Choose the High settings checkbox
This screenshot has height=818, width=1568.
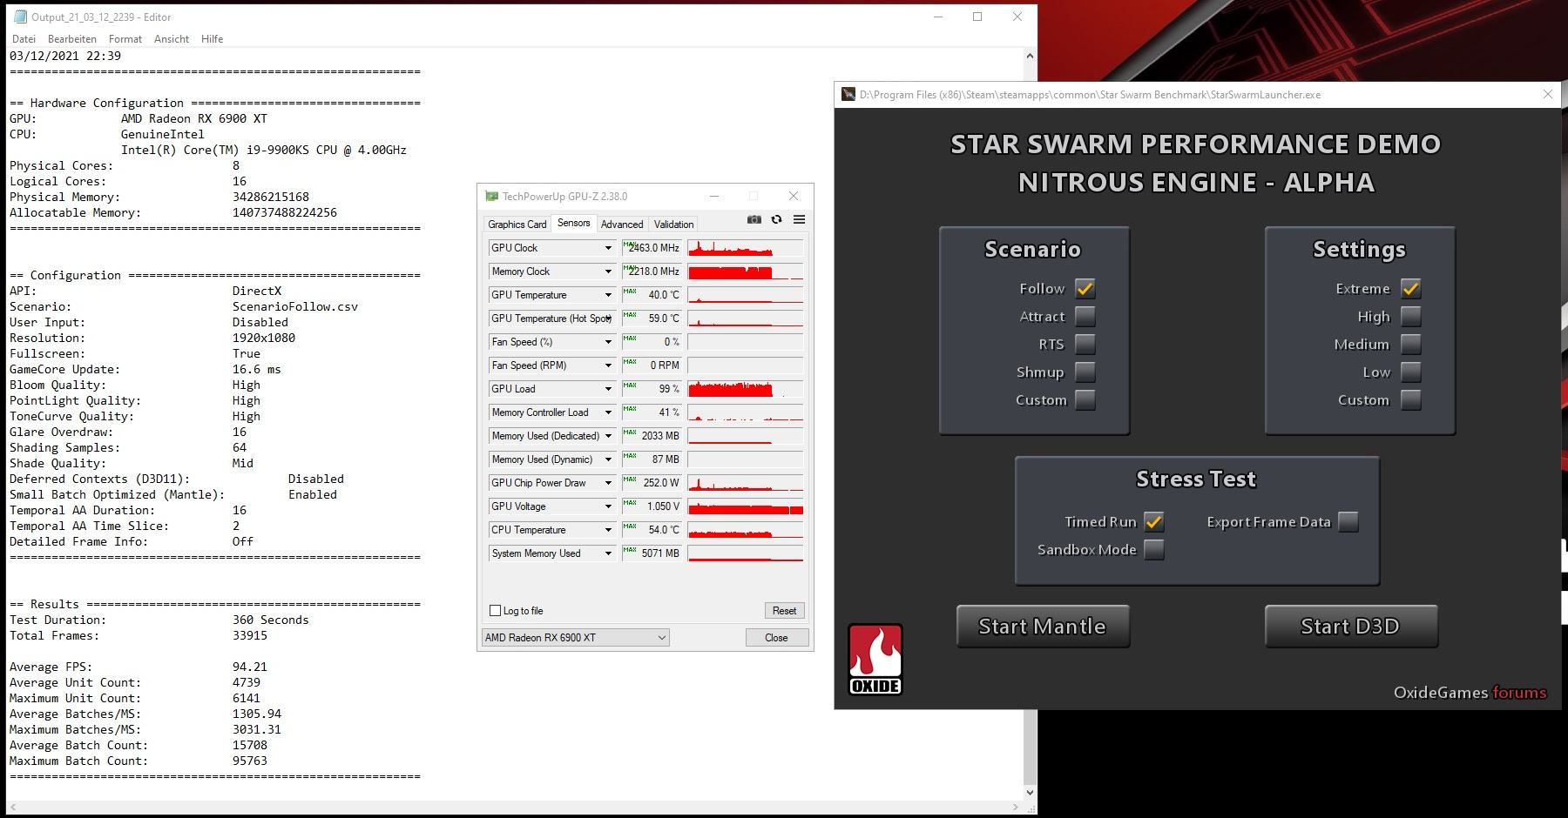(1411, 317)
